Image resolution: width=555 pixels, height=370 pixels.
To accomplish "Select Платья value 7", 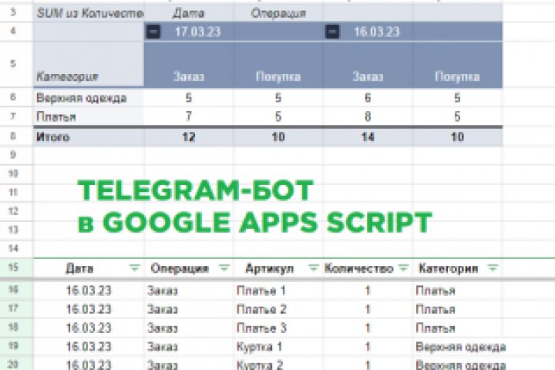I will click(188, 116).
